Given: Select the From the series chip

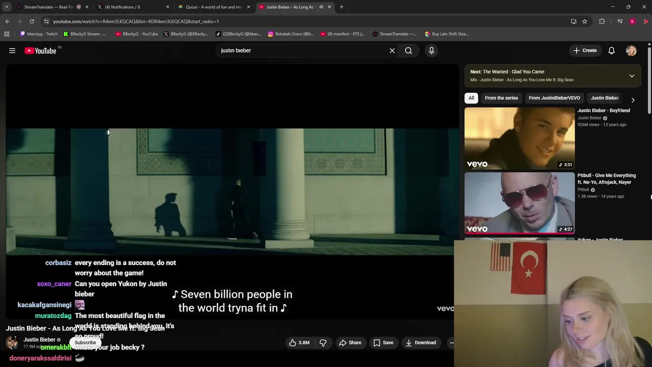Looking at the screenshot, I should pyautogui.click(x=501, y=98).
